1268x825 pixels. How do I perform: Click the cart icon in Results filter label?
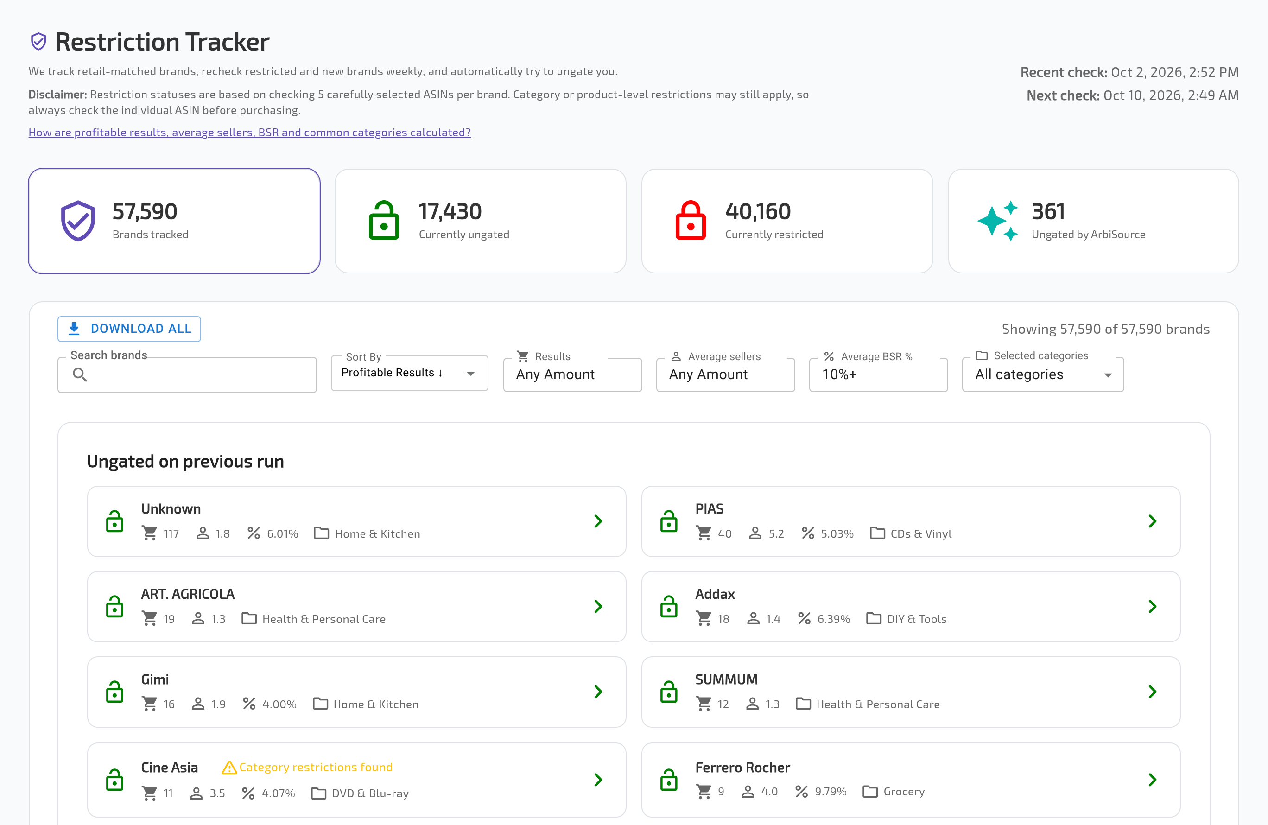pyautogui.click(x=523, y=356)
